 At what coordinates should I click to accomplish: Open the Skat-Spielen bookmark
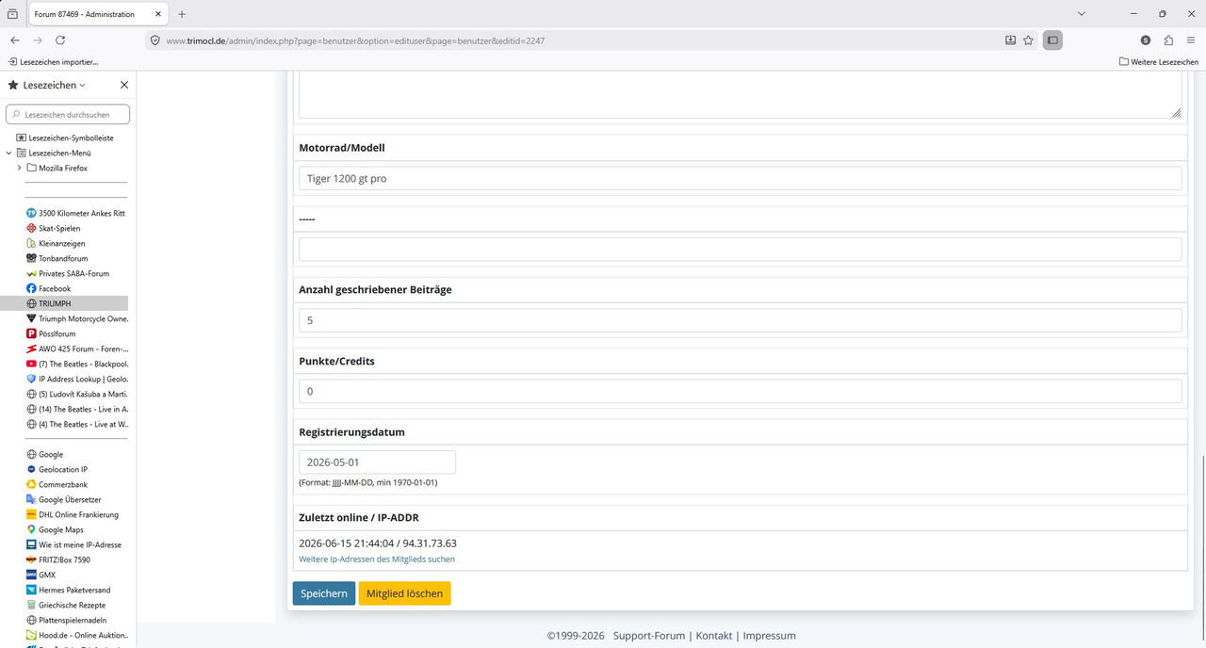[x=54, y=228]
